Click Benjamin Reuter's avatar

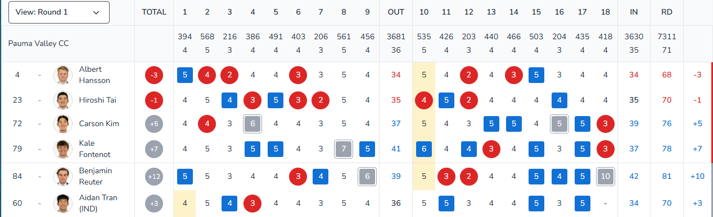coord(62,176)
